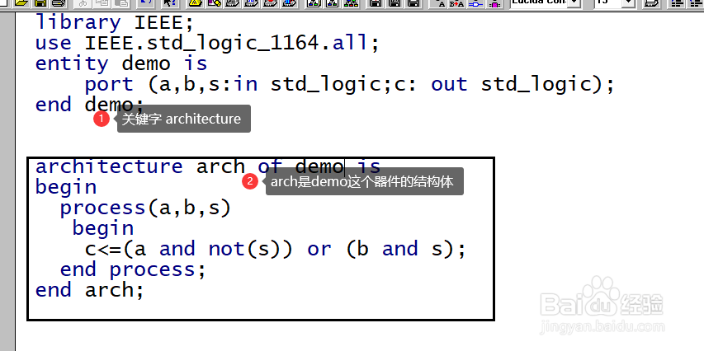This screenshot has width=704, height=351.
Task: Click the find text icon
Action: pyautogui.click(x=437, y=3)
